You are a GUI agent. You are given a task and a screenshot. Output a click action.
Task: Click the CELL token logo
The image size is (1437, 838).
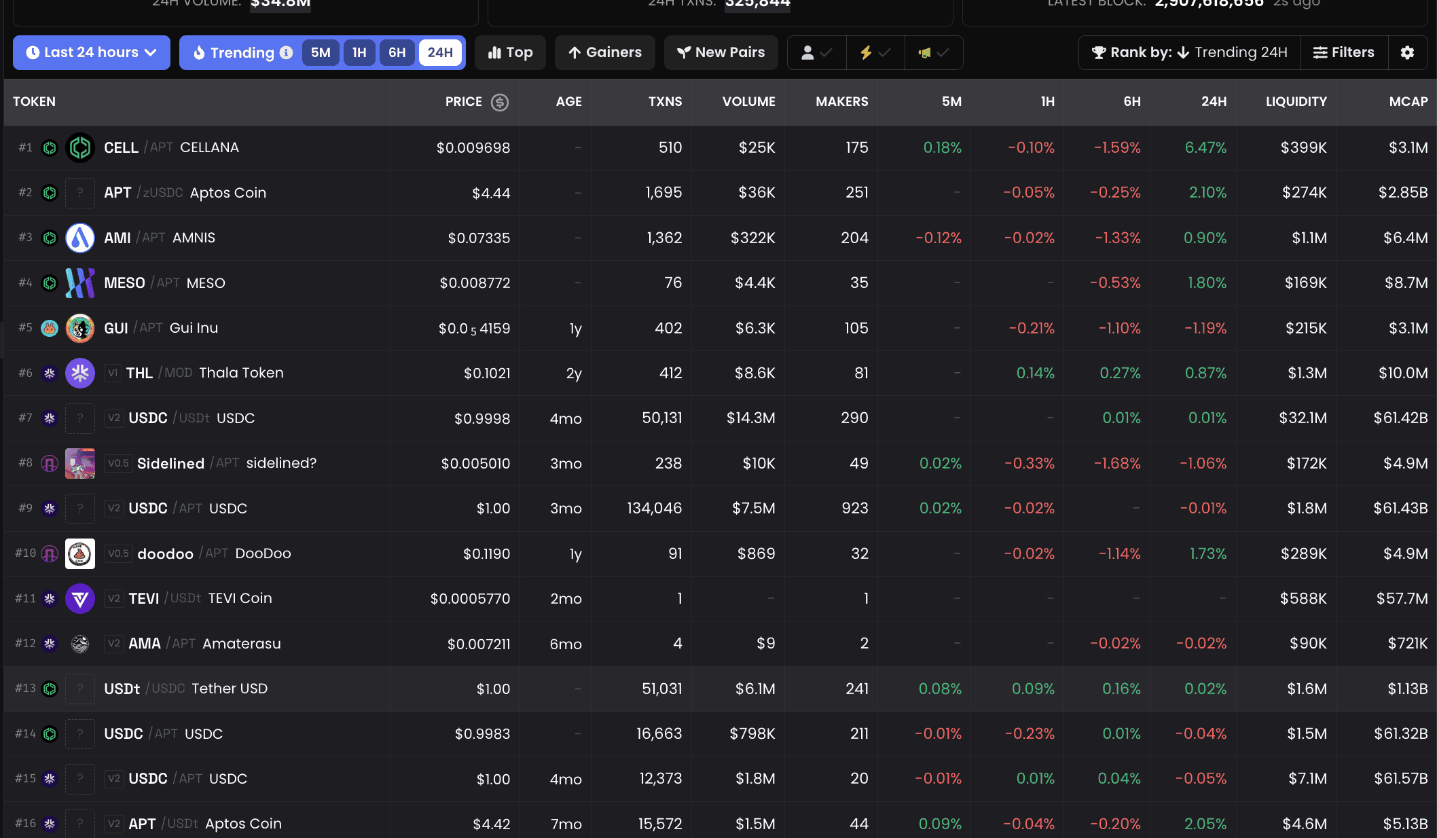point(80,147)
